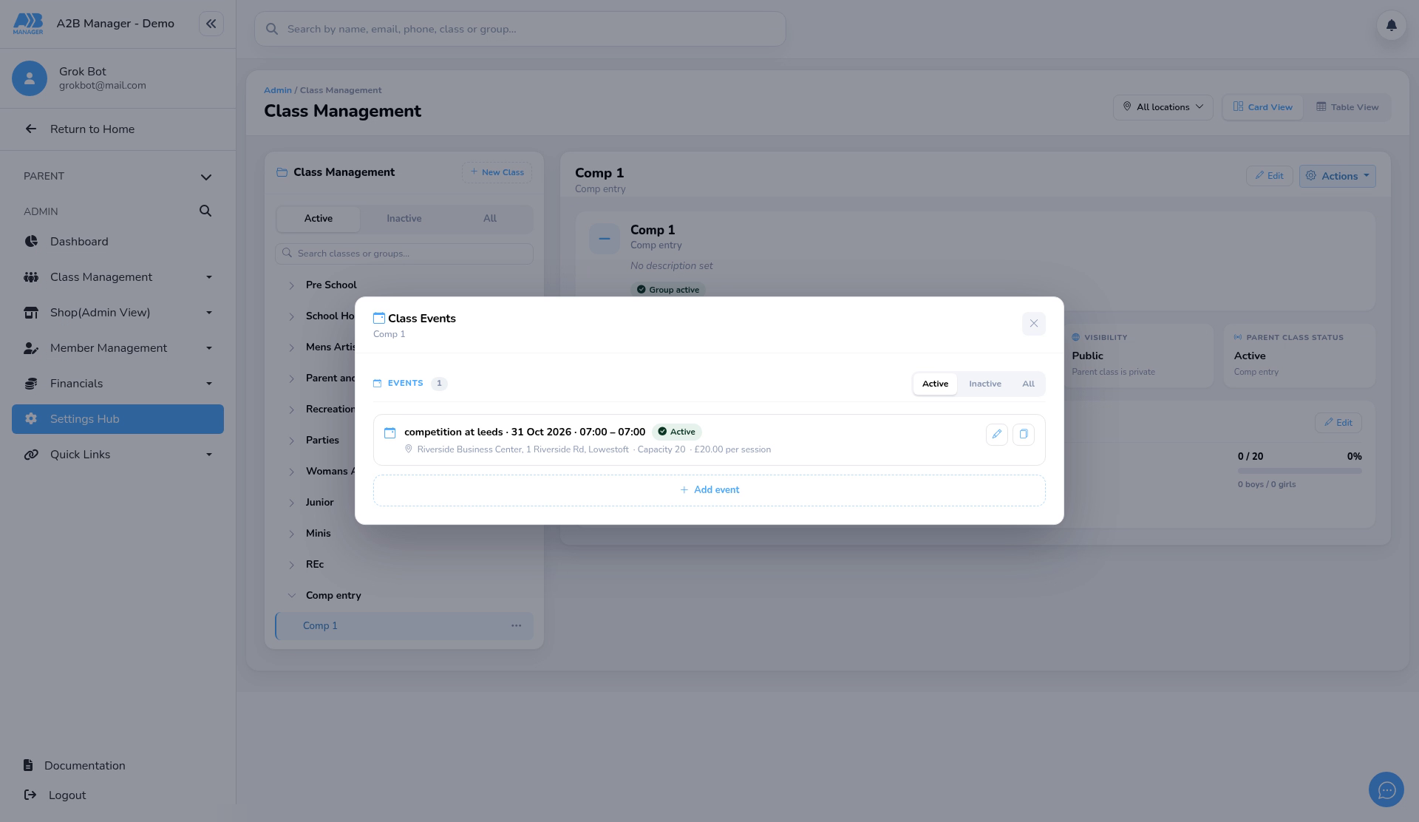Click Edit button next to Actions
The image size is (1419, 822).
pyautogui.click(x=1269, y=176)
